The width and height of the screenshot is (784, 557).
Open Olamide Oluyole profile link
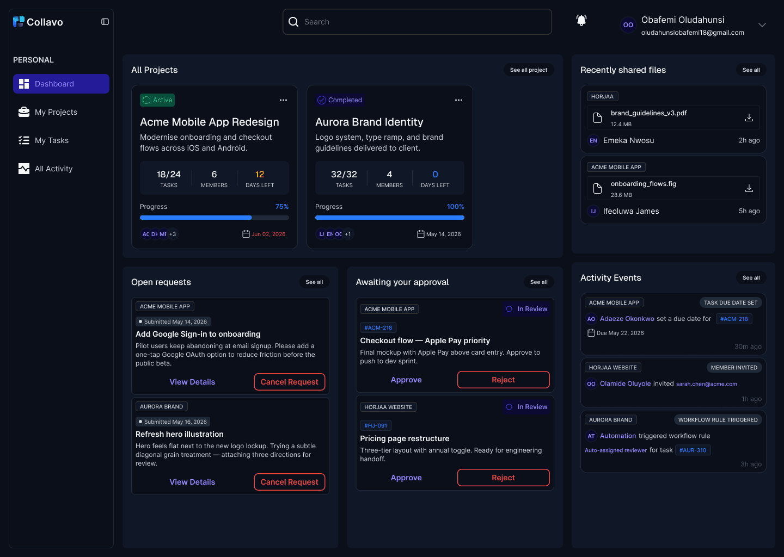tap(625, 383)
